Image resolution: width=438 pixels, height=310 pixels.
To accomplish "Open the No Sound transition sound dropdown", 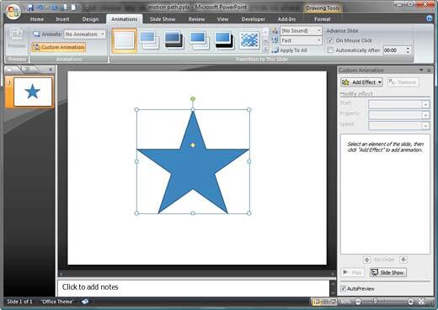I will tap(319, 30).
